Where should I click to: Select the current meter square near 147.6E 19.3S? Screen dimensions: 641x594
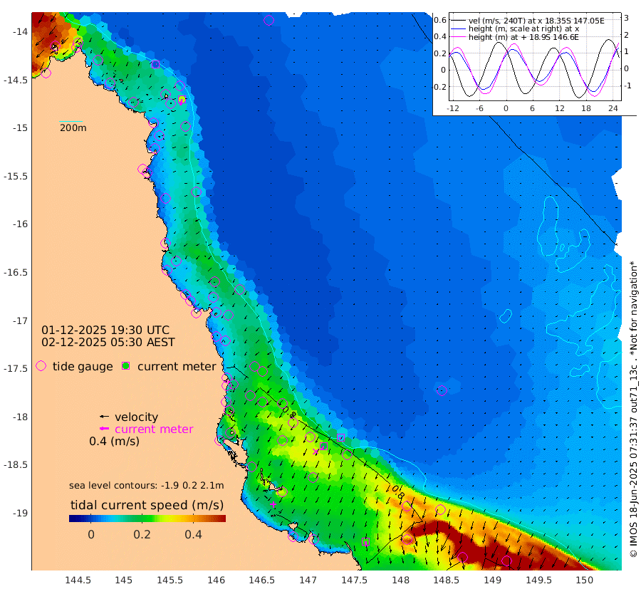pos(365,542)
